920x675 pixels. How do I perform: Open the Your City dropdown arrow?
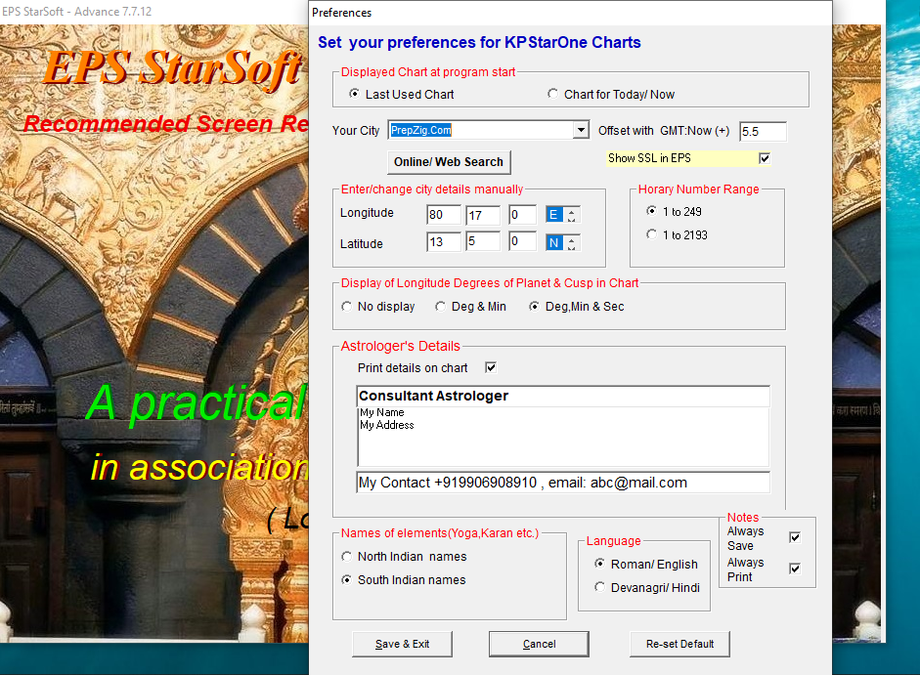pyautogui.click(x=581, y=130)
